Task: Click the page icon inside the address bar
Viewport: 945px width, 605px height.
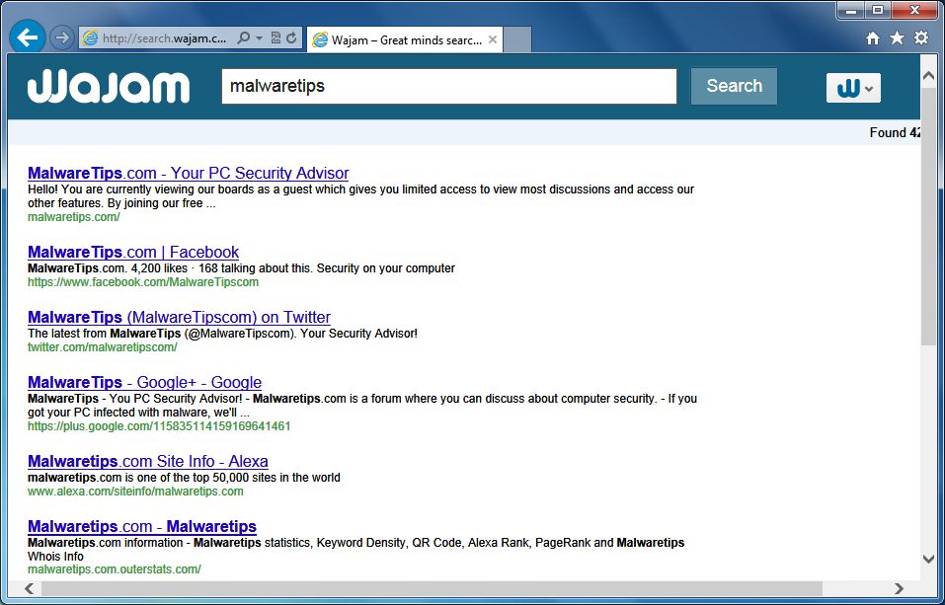Action: tap(89, 37)
